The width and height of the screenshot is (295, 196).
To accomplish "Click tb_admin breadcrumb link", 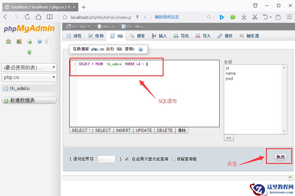I will click(135, 27).
